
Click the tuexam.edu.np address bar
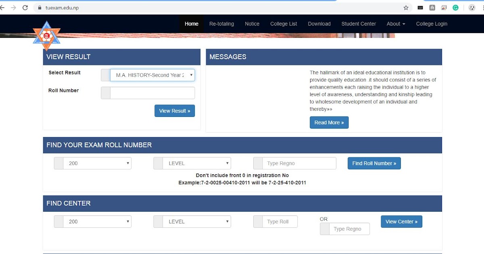[222, 8]
